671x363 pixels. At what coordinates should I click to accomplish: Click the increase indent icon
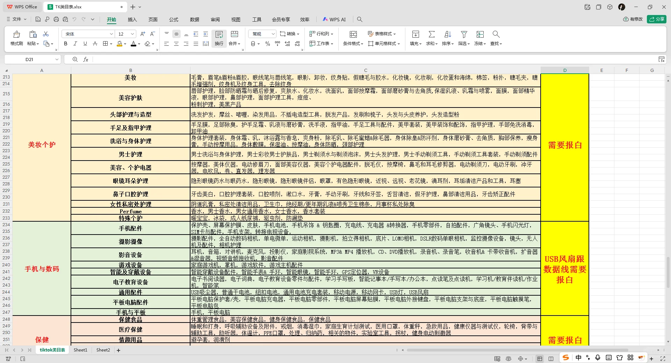206,34
